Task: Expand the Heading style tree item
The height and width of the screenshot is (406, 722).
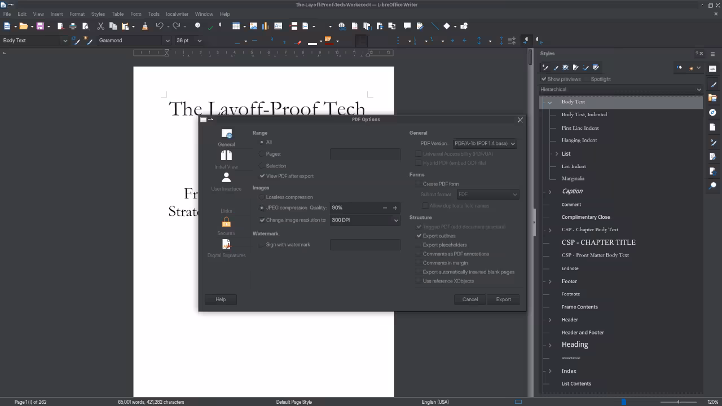Action: coord(550,345)
